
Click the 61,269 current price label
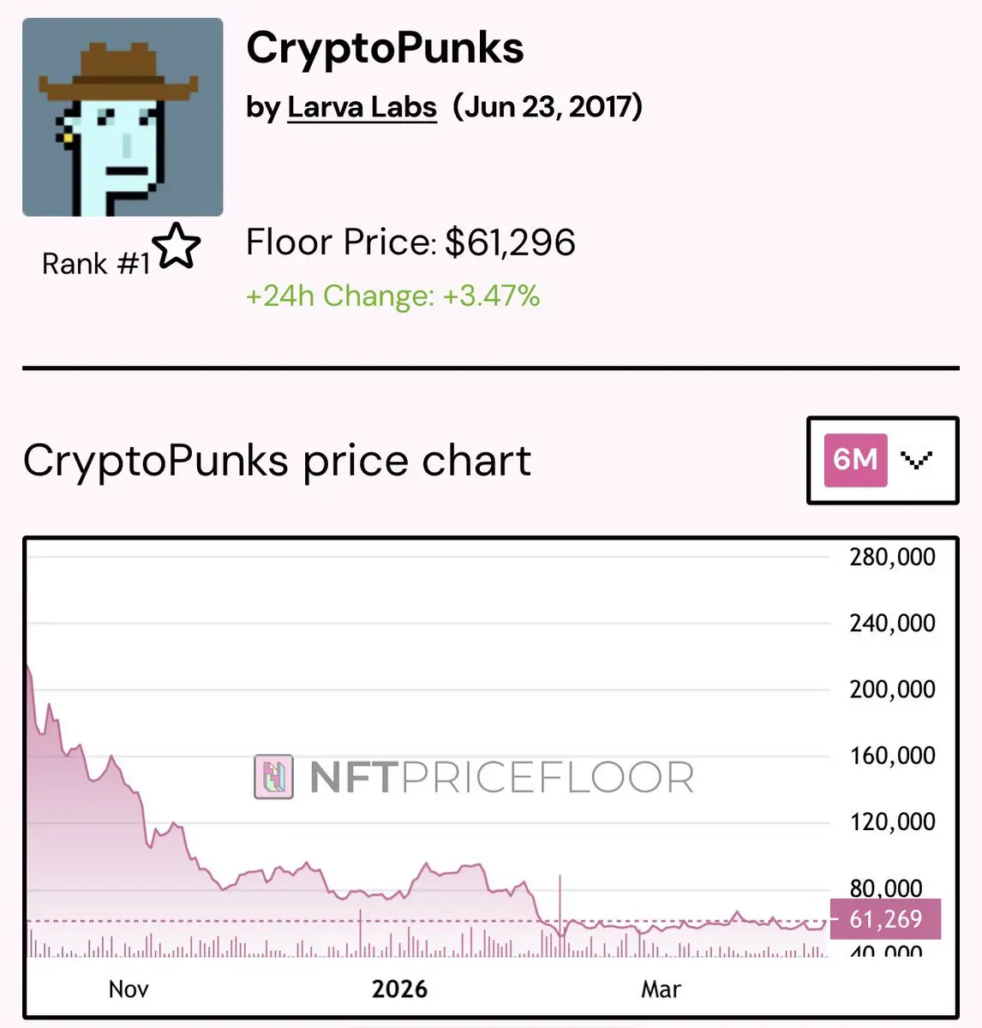[x=885, y=919]
